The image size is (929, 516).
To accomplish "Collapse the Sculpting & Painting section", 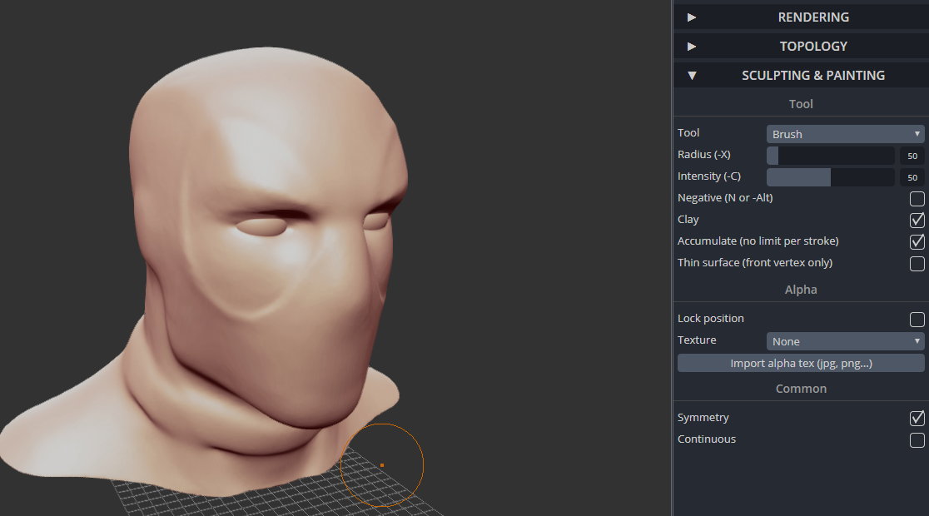I will (x=692, y=75).
